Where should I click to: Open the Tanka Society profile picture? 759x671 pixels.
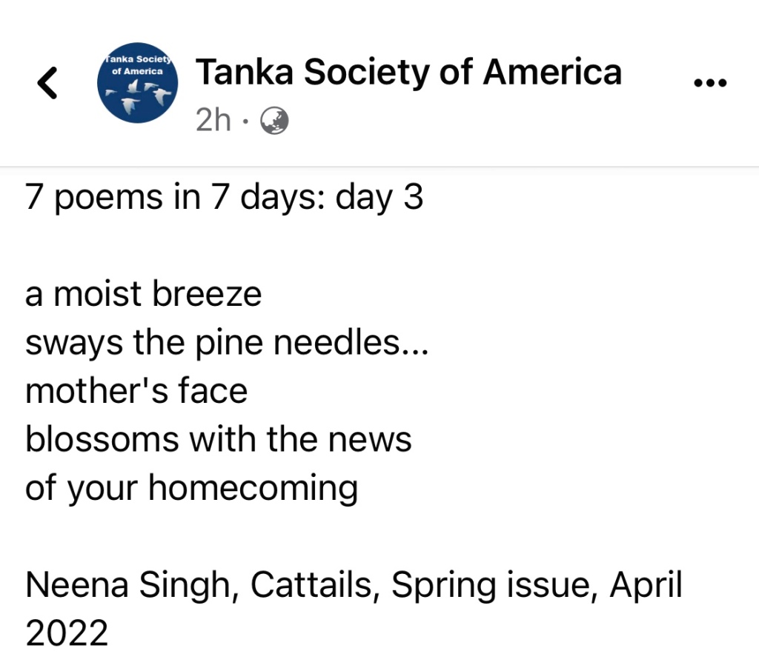point(138,83)
